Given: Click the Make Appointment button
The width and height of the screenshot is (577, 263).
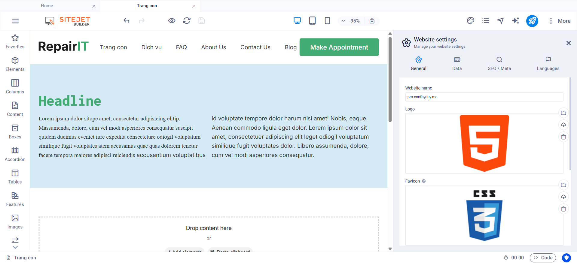Looking at the screenshot, I should pos(339,47).
